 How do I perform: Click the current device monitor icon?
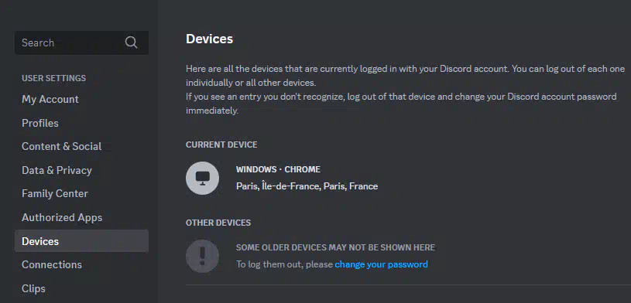pos(202,178)
